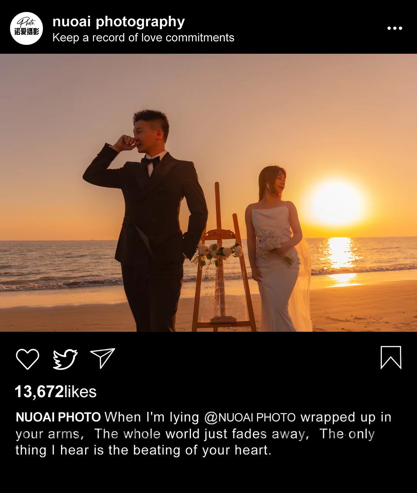Click the Twitter bird icon

coord(65,359)
